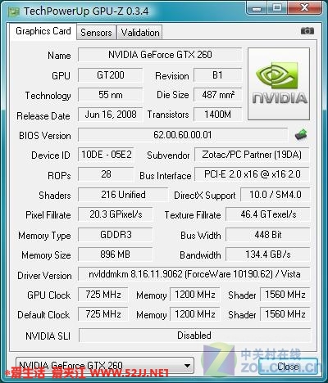Click the NVIDIA logo image
This screenshot has height=383, width=328.
click(x=279, y=83)
